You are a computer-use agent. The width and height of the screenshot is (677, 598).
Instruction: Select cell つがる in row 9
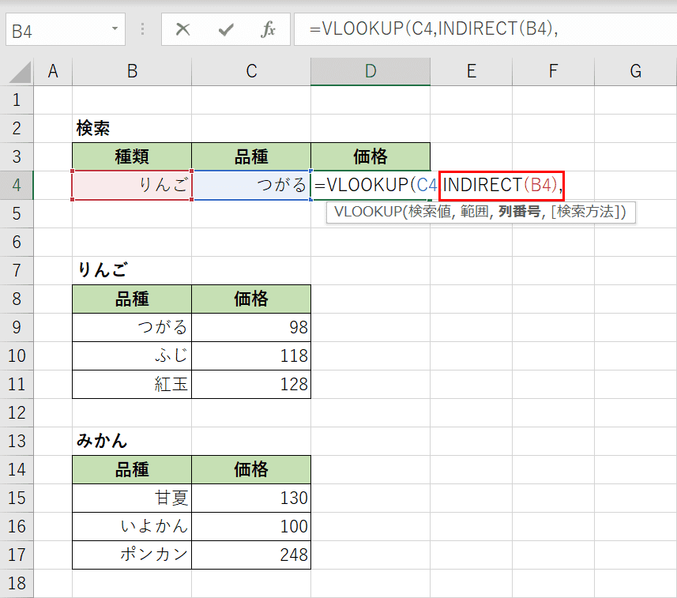point(132,327)
